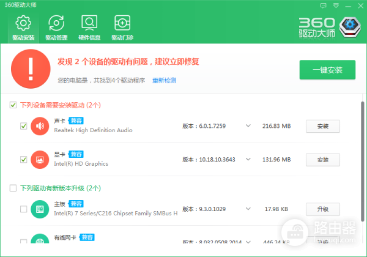Click the red exclamation warning icon

click(x=31, y=69)
